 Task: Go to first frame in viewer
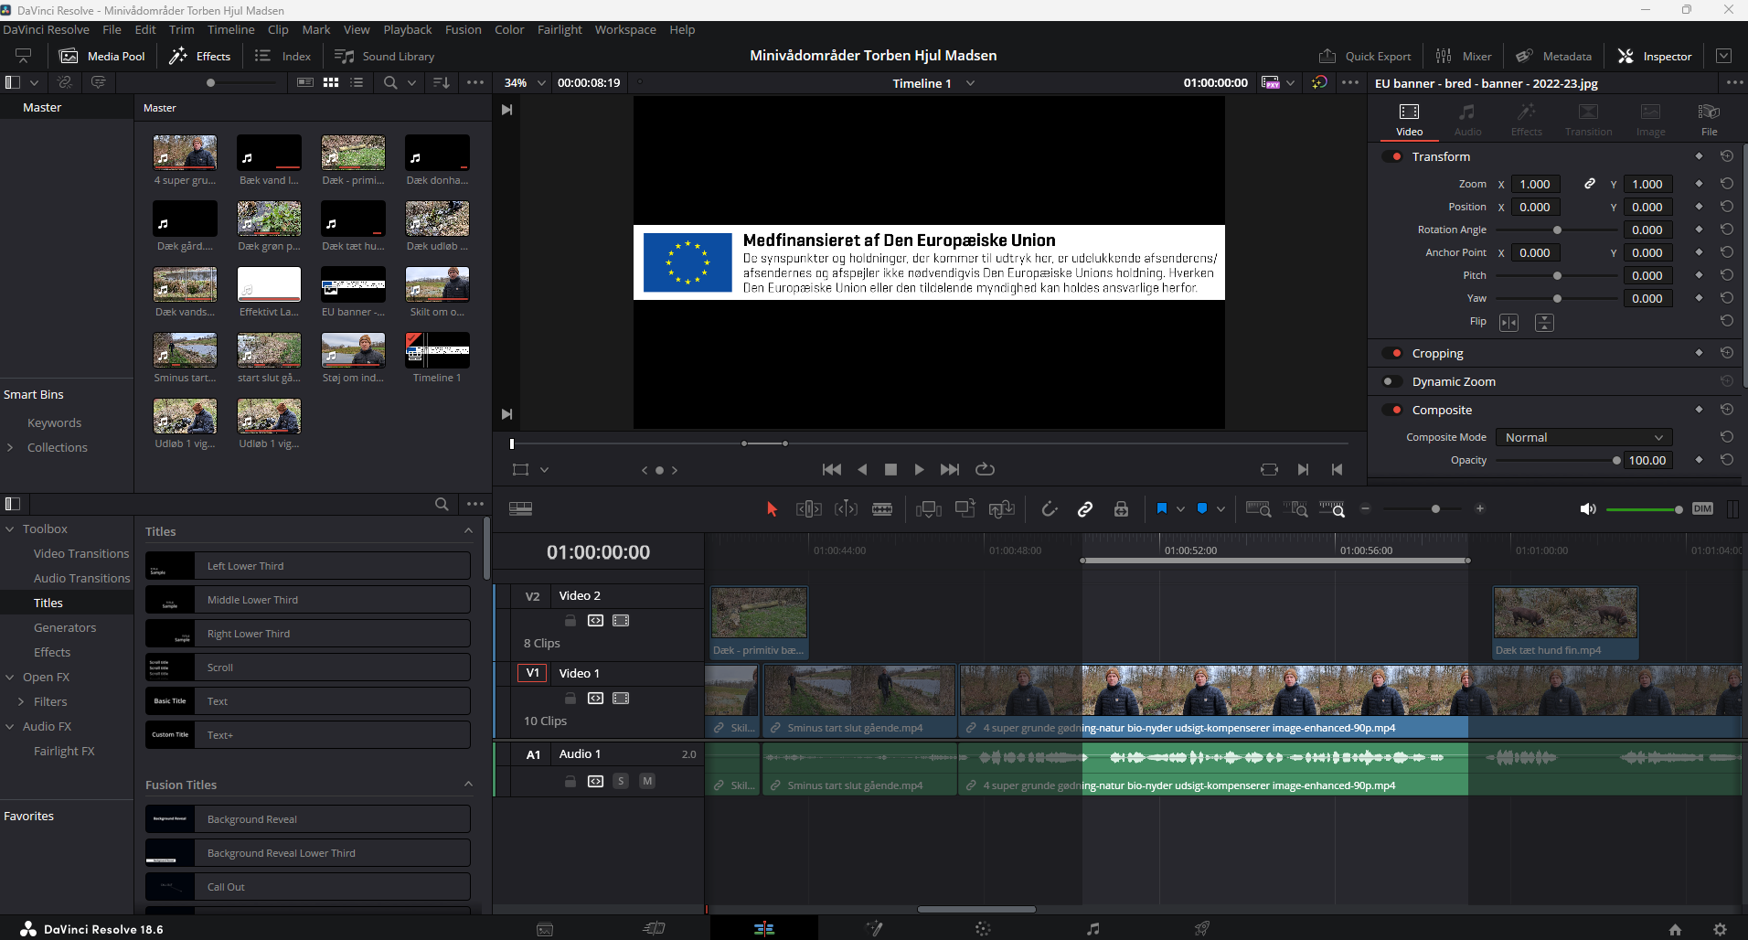click(832, 470)
